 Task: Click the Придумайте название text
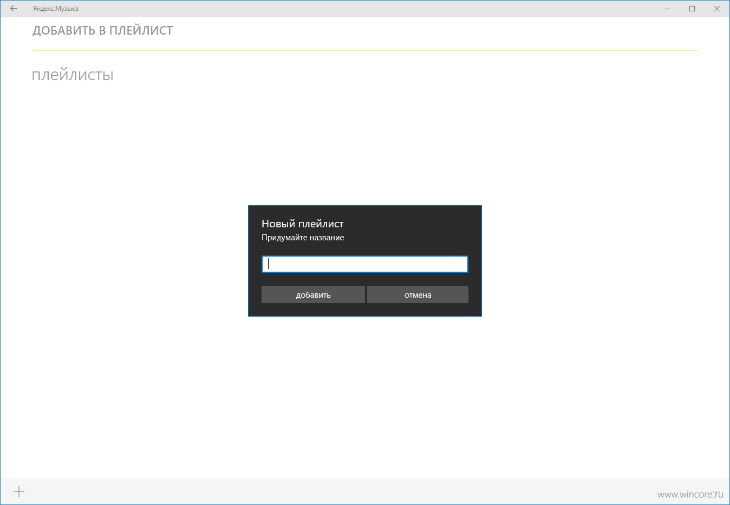(x=303, y=238)
